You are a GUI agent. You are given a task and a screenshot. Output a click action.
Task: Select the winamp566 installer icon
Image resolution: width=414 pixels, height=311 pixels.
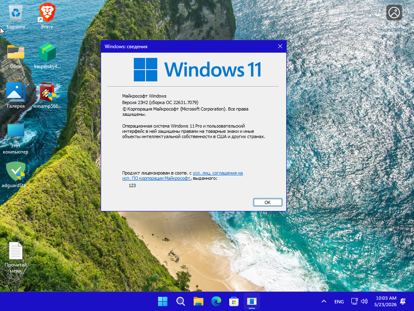point(47,96)
